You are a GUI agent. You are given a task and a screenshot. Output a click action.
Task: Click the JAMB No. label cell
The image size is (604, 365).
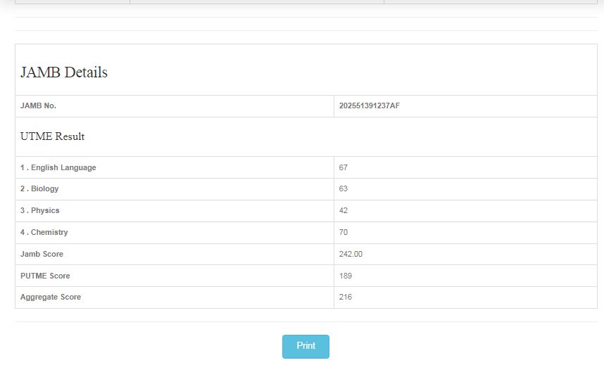(x=39, y=106)
